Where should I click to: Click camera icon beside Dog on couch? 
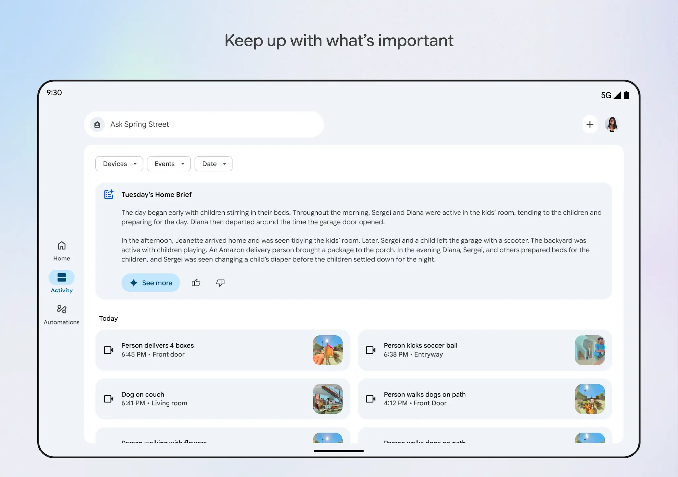coord(109,399)
